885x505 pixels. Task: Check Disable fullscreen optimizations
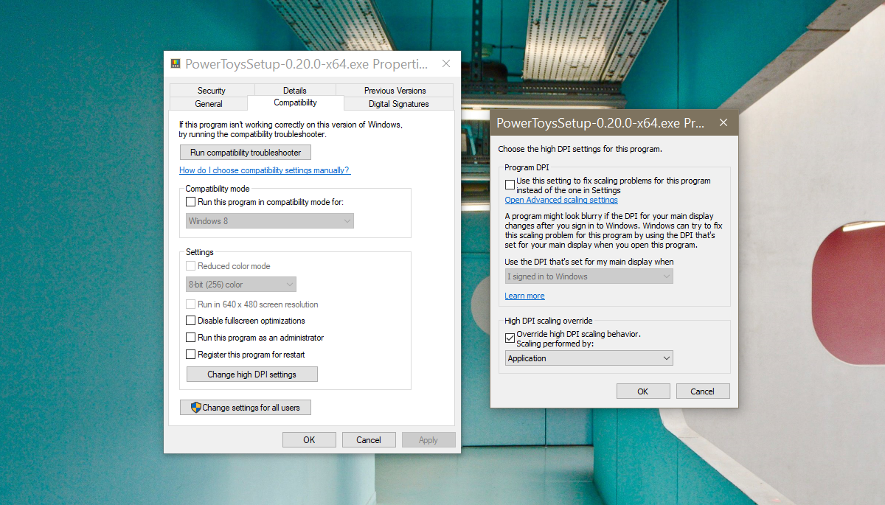point(190,321)
